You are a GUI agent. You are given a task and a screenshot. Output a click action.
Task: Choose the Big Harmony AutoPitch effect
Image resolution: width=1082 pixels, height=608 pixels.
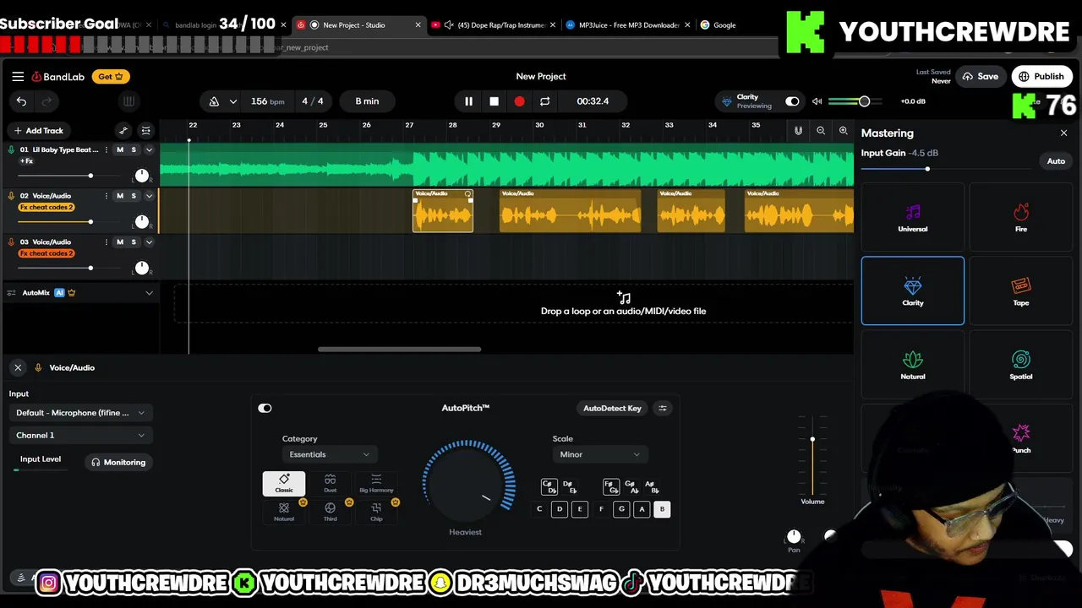376,483
